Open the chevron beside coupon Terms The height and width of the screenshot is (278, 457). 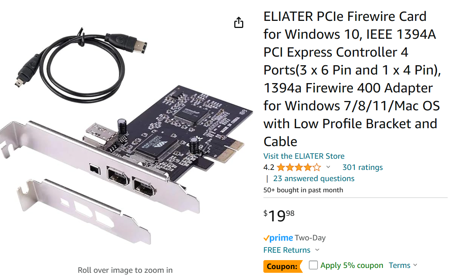pos(415,265)
